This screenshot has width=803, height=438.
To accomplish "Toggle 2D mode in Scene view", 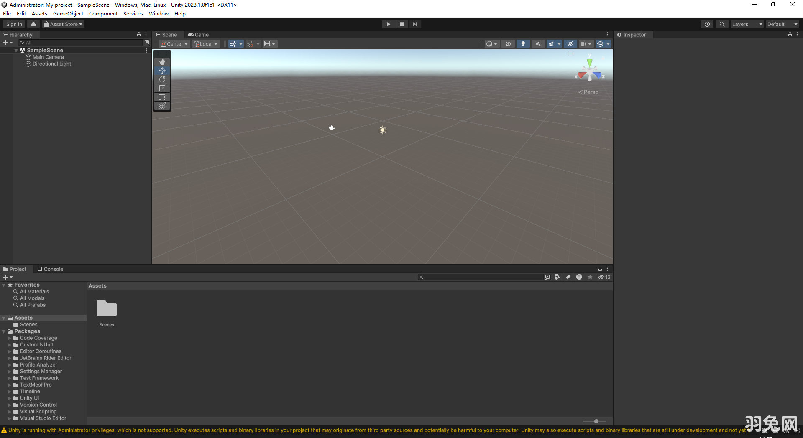I will point(507,43).
